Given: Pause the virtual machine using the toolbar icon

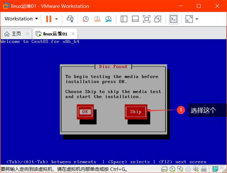Looking at the screenshot, I should click(x=49, y=19).
